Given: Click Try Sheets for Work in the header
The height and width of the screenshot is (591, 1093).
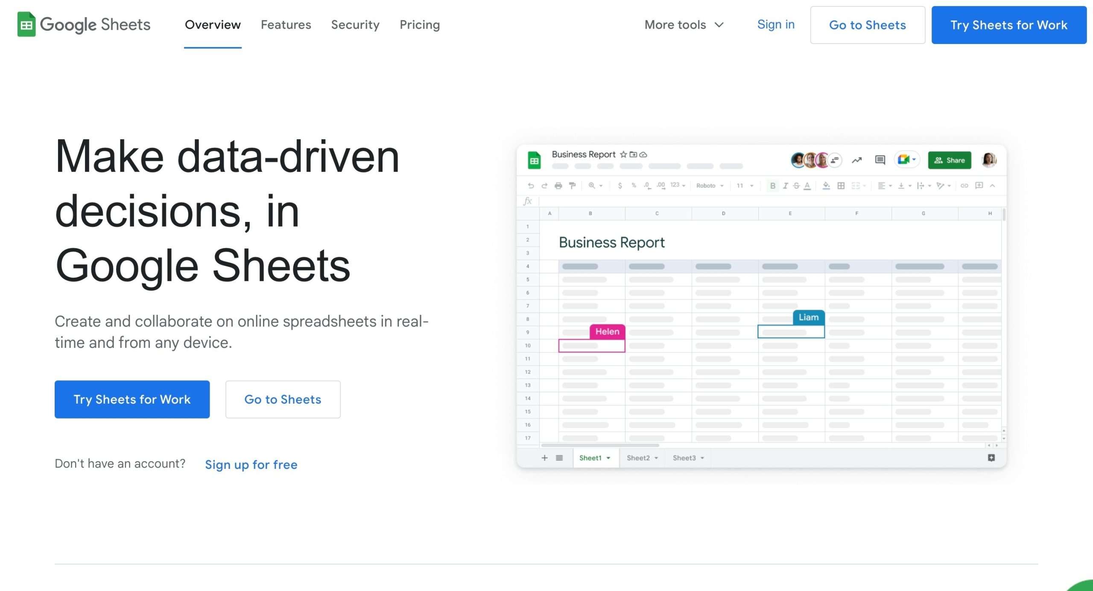Looking at the screenshot, I should point(1009,25).
